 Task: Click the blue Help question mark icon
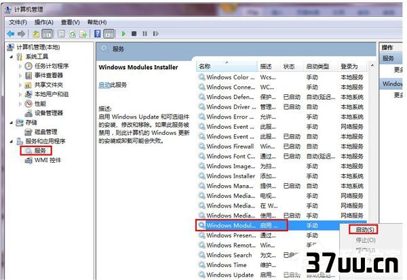[97, 34]
